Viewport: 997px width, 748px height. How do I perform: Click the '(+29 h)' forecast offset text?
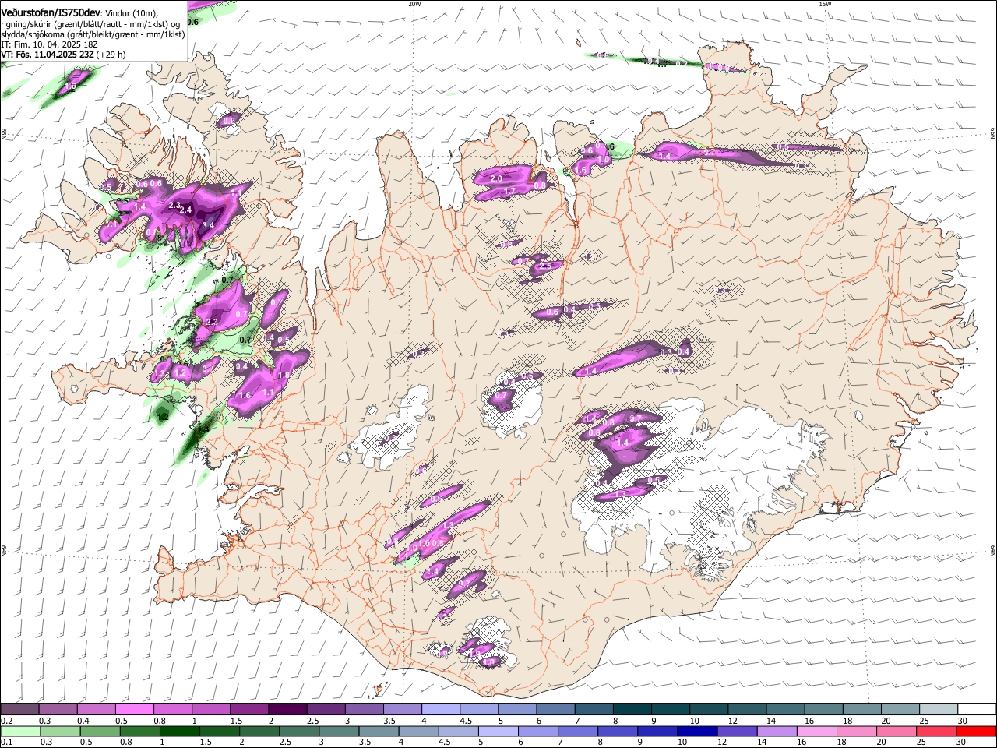click(112, 55)
